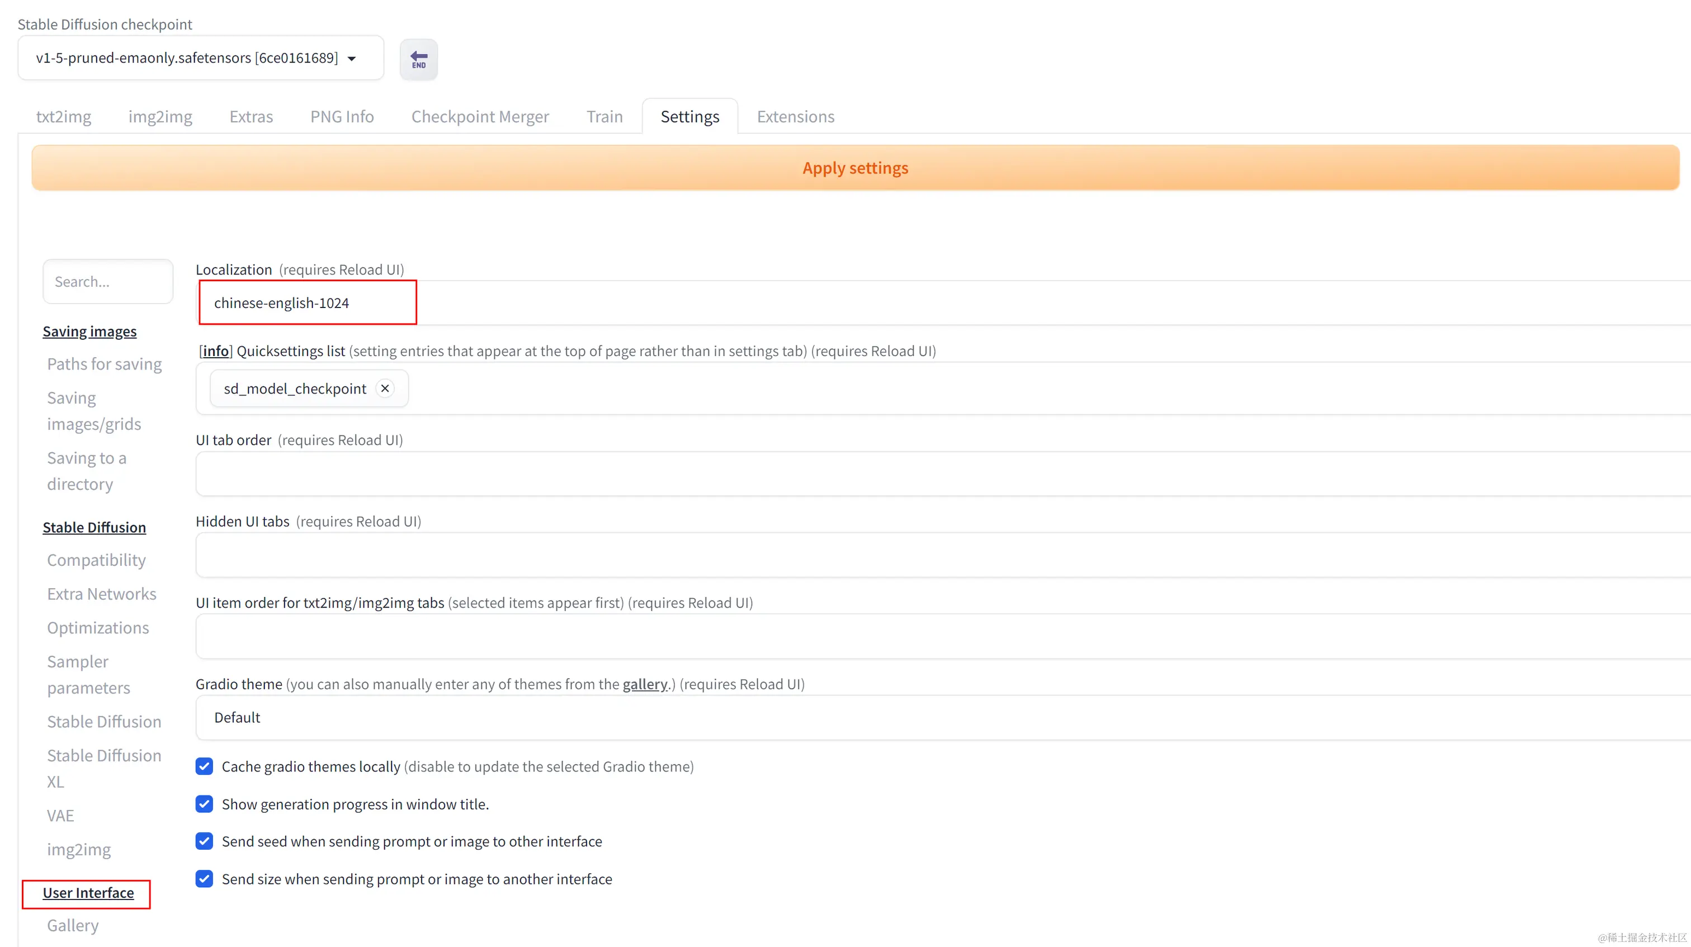The height and width of the screenshot is (947, 1691).
Task: Uncheck Send size when sending prompt
Action: click(204, 879)
